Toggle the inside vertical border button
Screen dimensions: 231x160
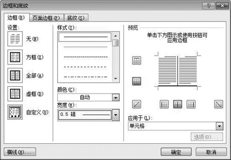tap(177, 104)
